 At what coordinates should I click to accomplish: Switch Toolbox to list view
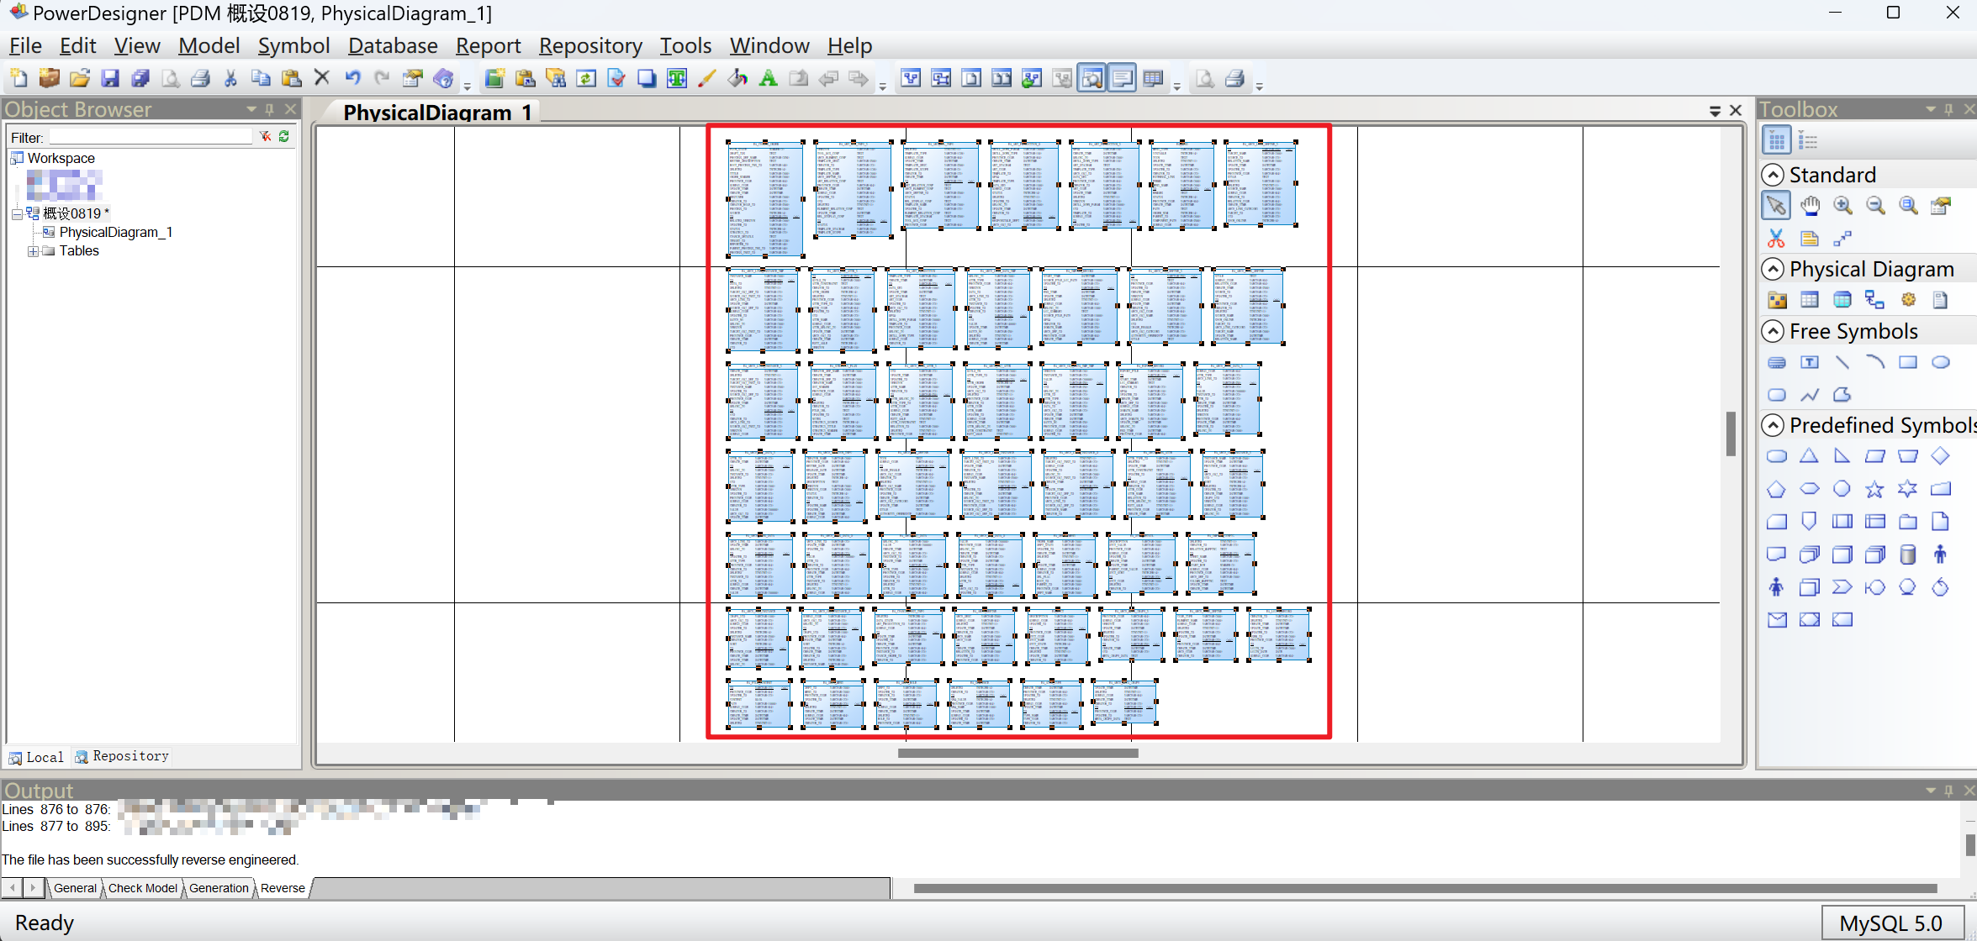(x=1808, y=140)
